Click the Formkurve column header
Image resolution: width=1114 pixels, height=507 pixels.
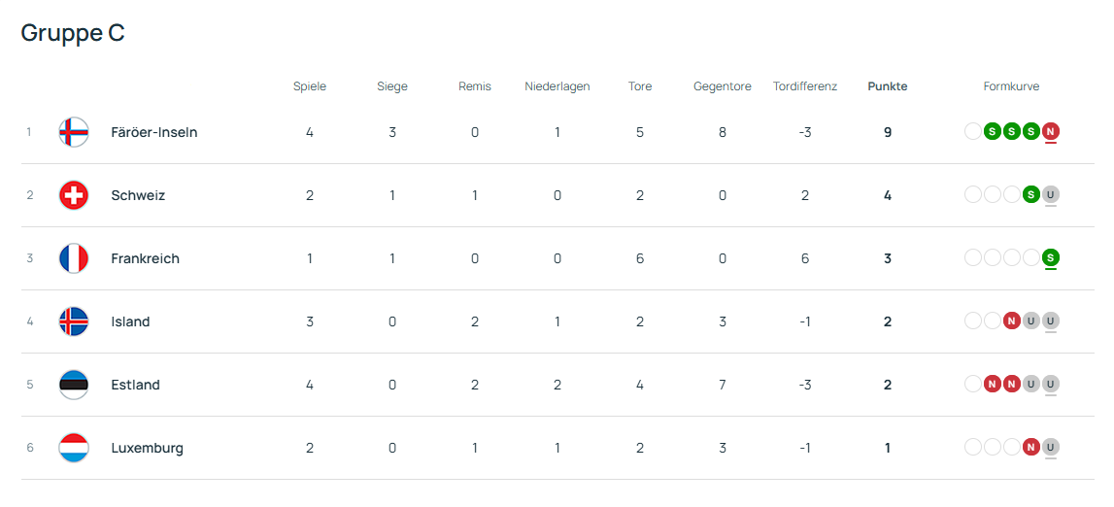pos(1011,86)
